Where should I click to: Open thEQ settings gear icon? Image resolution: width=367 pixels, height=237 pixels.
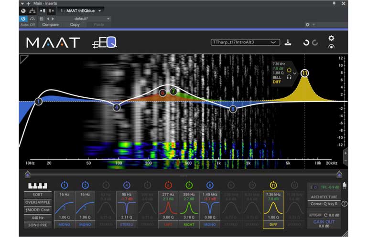(331, 38)
